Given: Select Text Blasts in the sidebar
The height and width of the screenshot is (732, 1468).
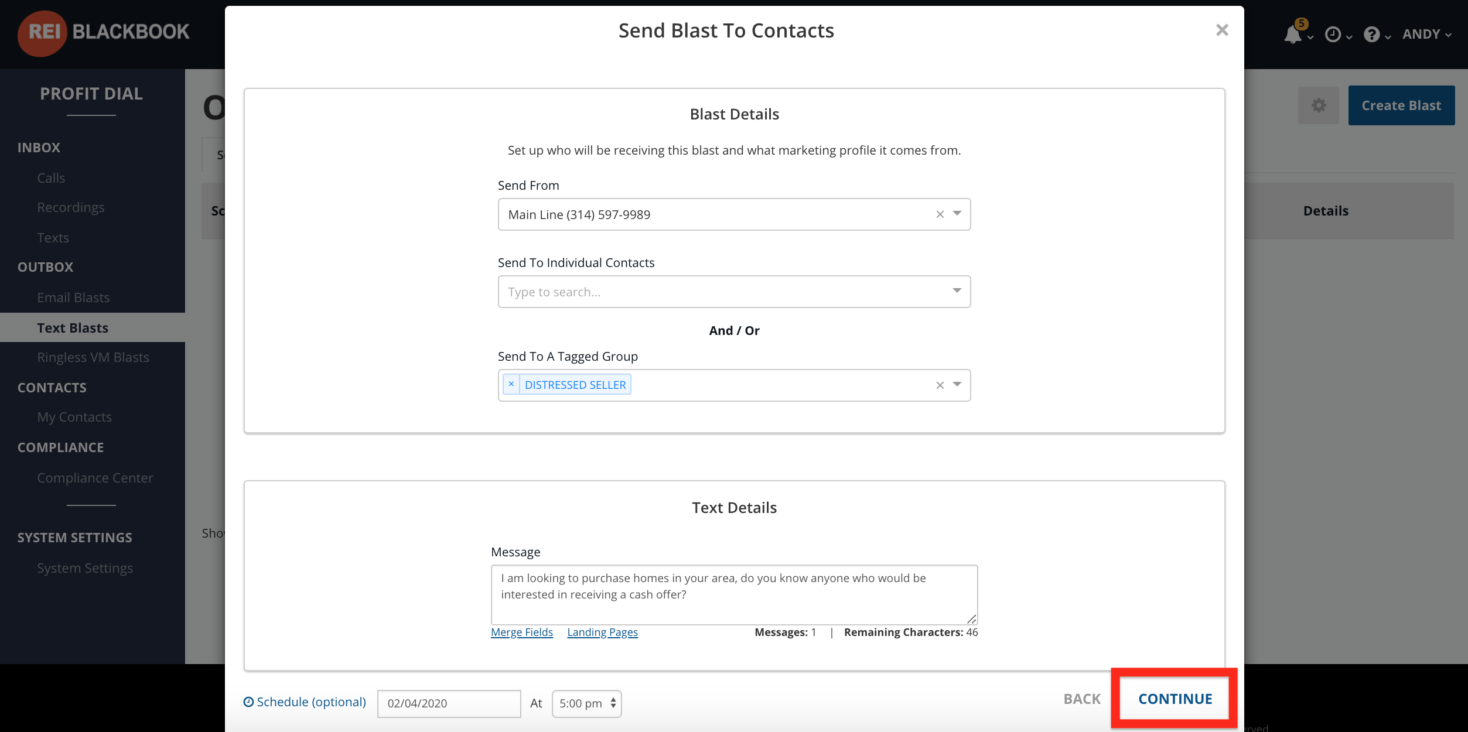Looking at the screenshot, I should [73, 328].
